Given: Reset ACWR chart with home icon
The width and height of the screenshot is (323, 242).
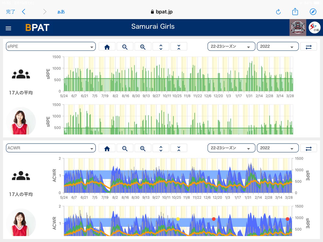Looking at the screenshot, I should tap(107, 148).
